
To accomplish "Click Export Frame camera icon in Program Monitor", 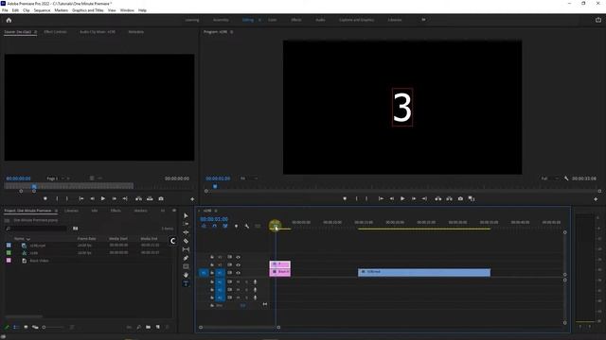I will click(x=460, y=198).
